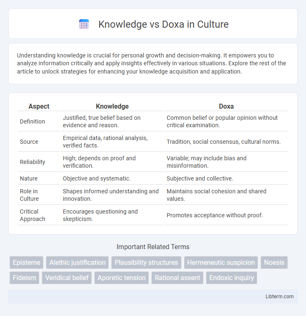The width and height of the screenshot is (306, 316).
Task: Open the Alethic justification tag
Action: [x=77, y=262]
